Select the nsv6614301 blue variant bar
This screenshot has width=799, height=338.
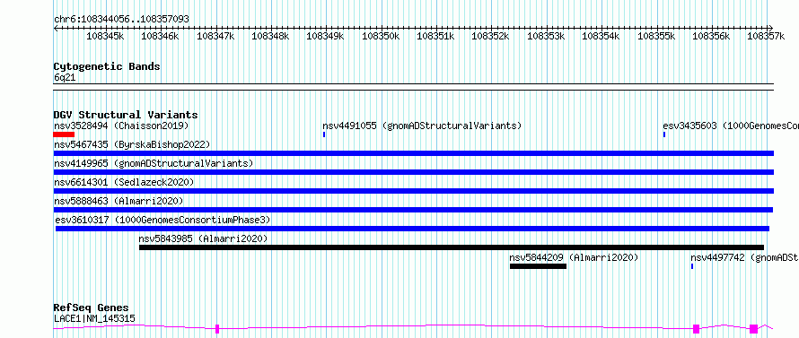point(414,191)
